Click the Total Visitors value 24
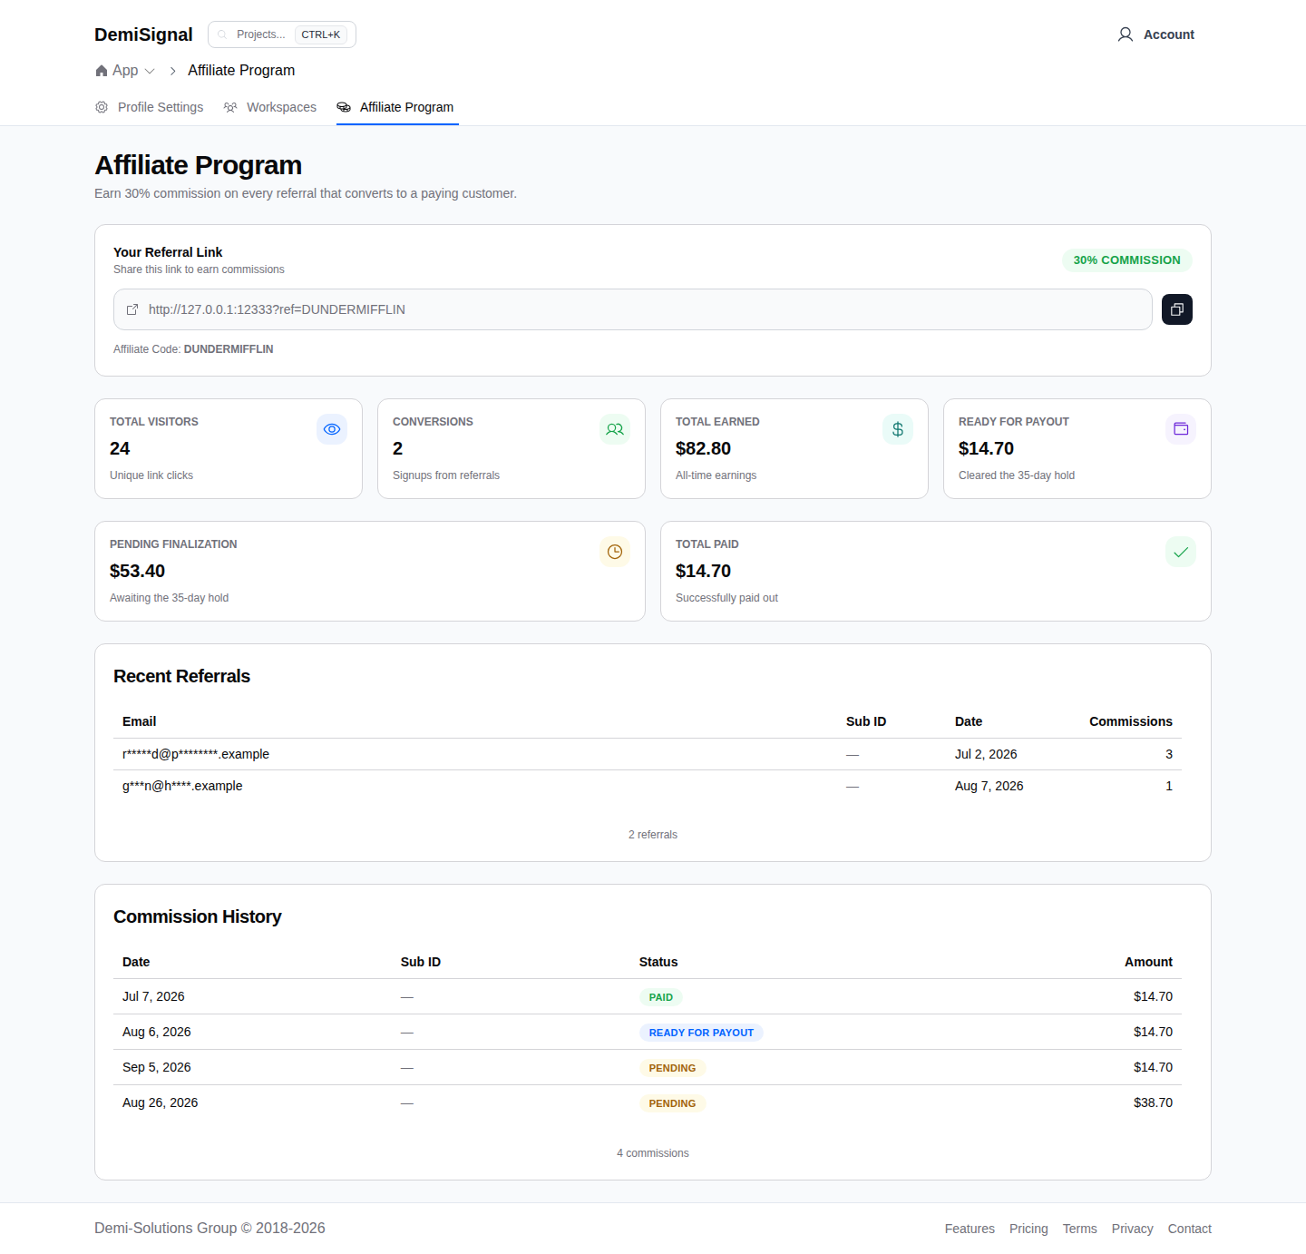 (x=120, y=448)
